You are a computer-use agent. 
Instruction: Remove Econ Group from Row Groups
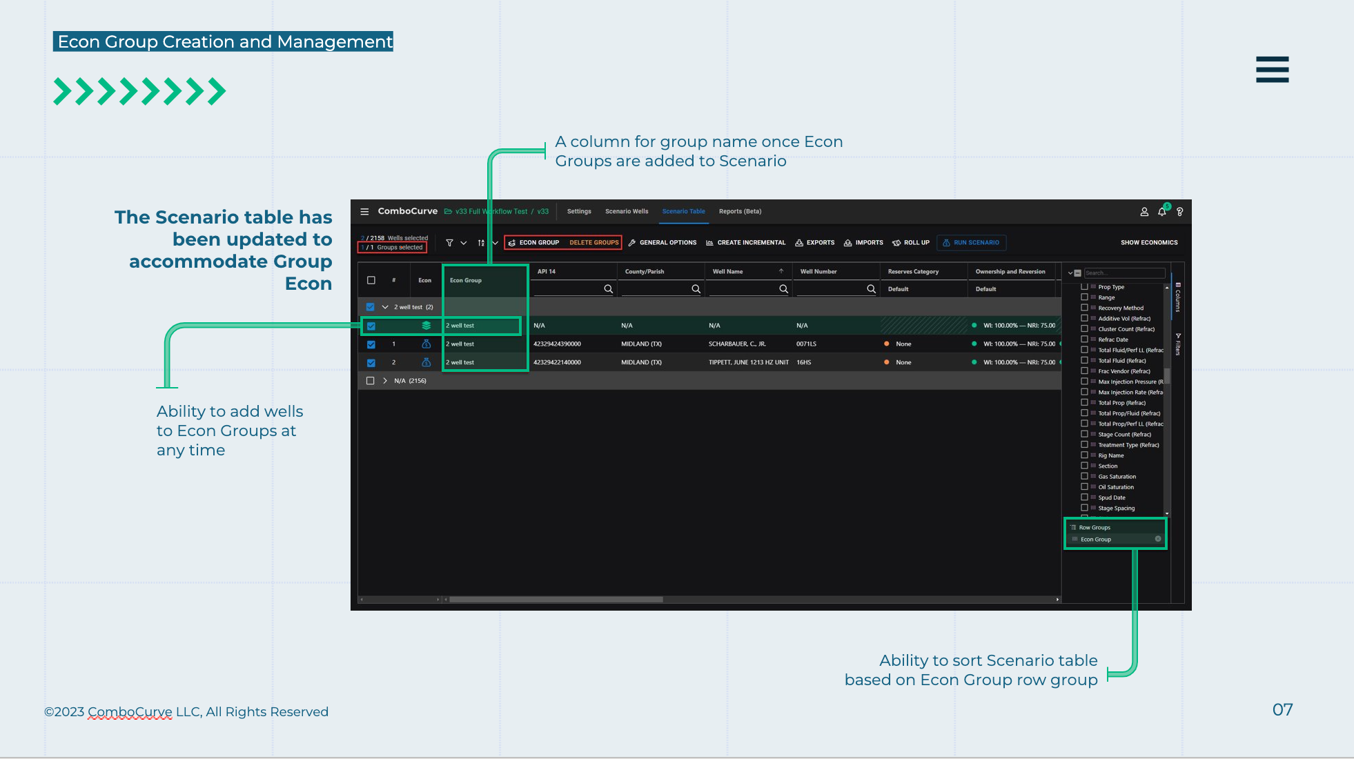[x=1158, y=539]
